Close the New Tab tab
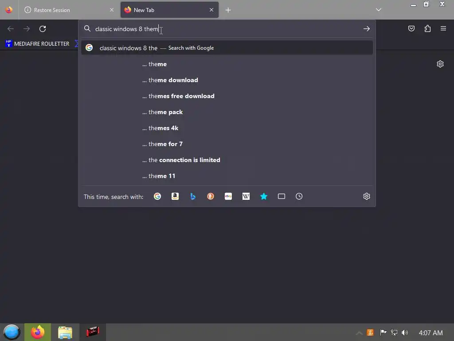This screenshot has height=341, width=454. tap(211, 10)
